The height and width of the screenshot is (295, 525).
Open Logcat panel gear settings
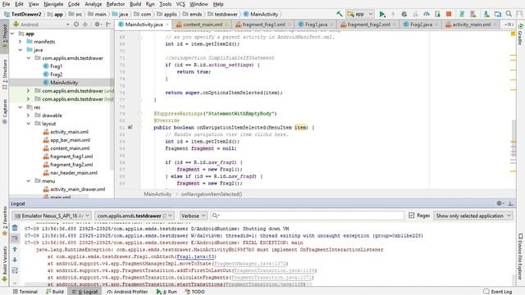click(500, 203)
